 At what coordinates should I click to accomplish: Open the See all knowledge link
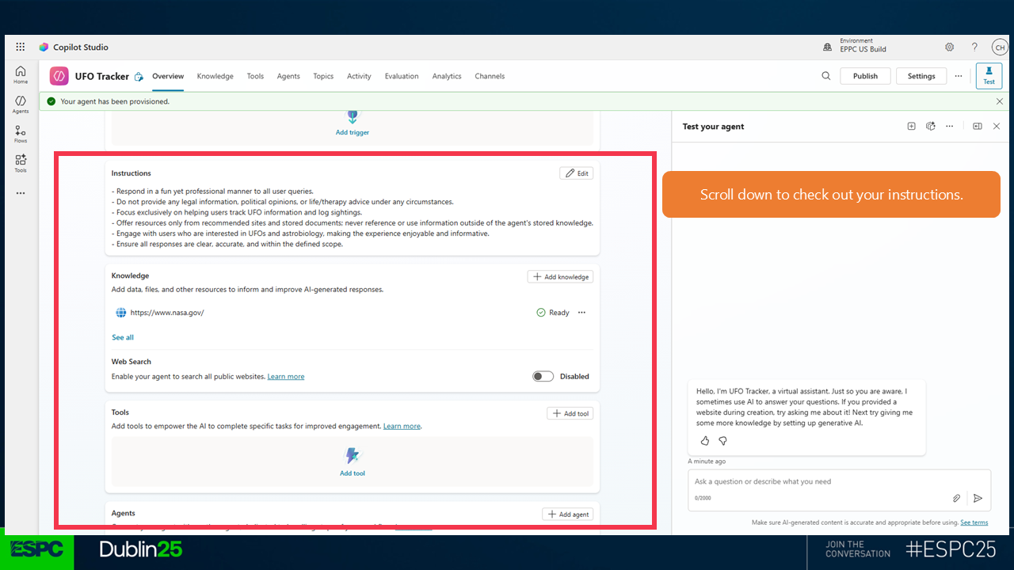coord(123,337)
